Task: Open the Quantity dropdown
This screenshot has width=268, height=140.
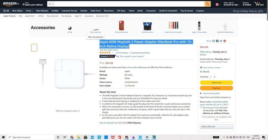Action: point(213,77)
